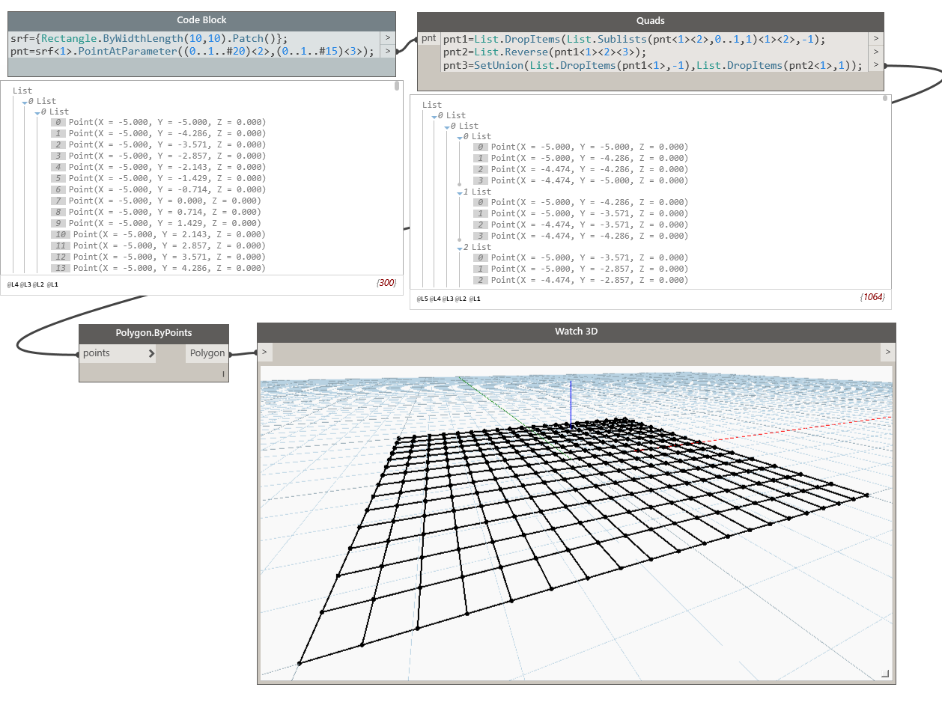Open the points port chevron on Polygon.ByPoints
Viewport: 942px width, 714px height.
click(x=151, y=353)
